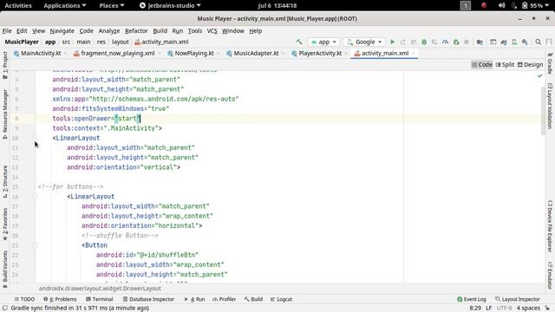This screenshot has height=312, width=555.
Task: Open the Layout Validation side panel
Action: [x=550, y=106]
